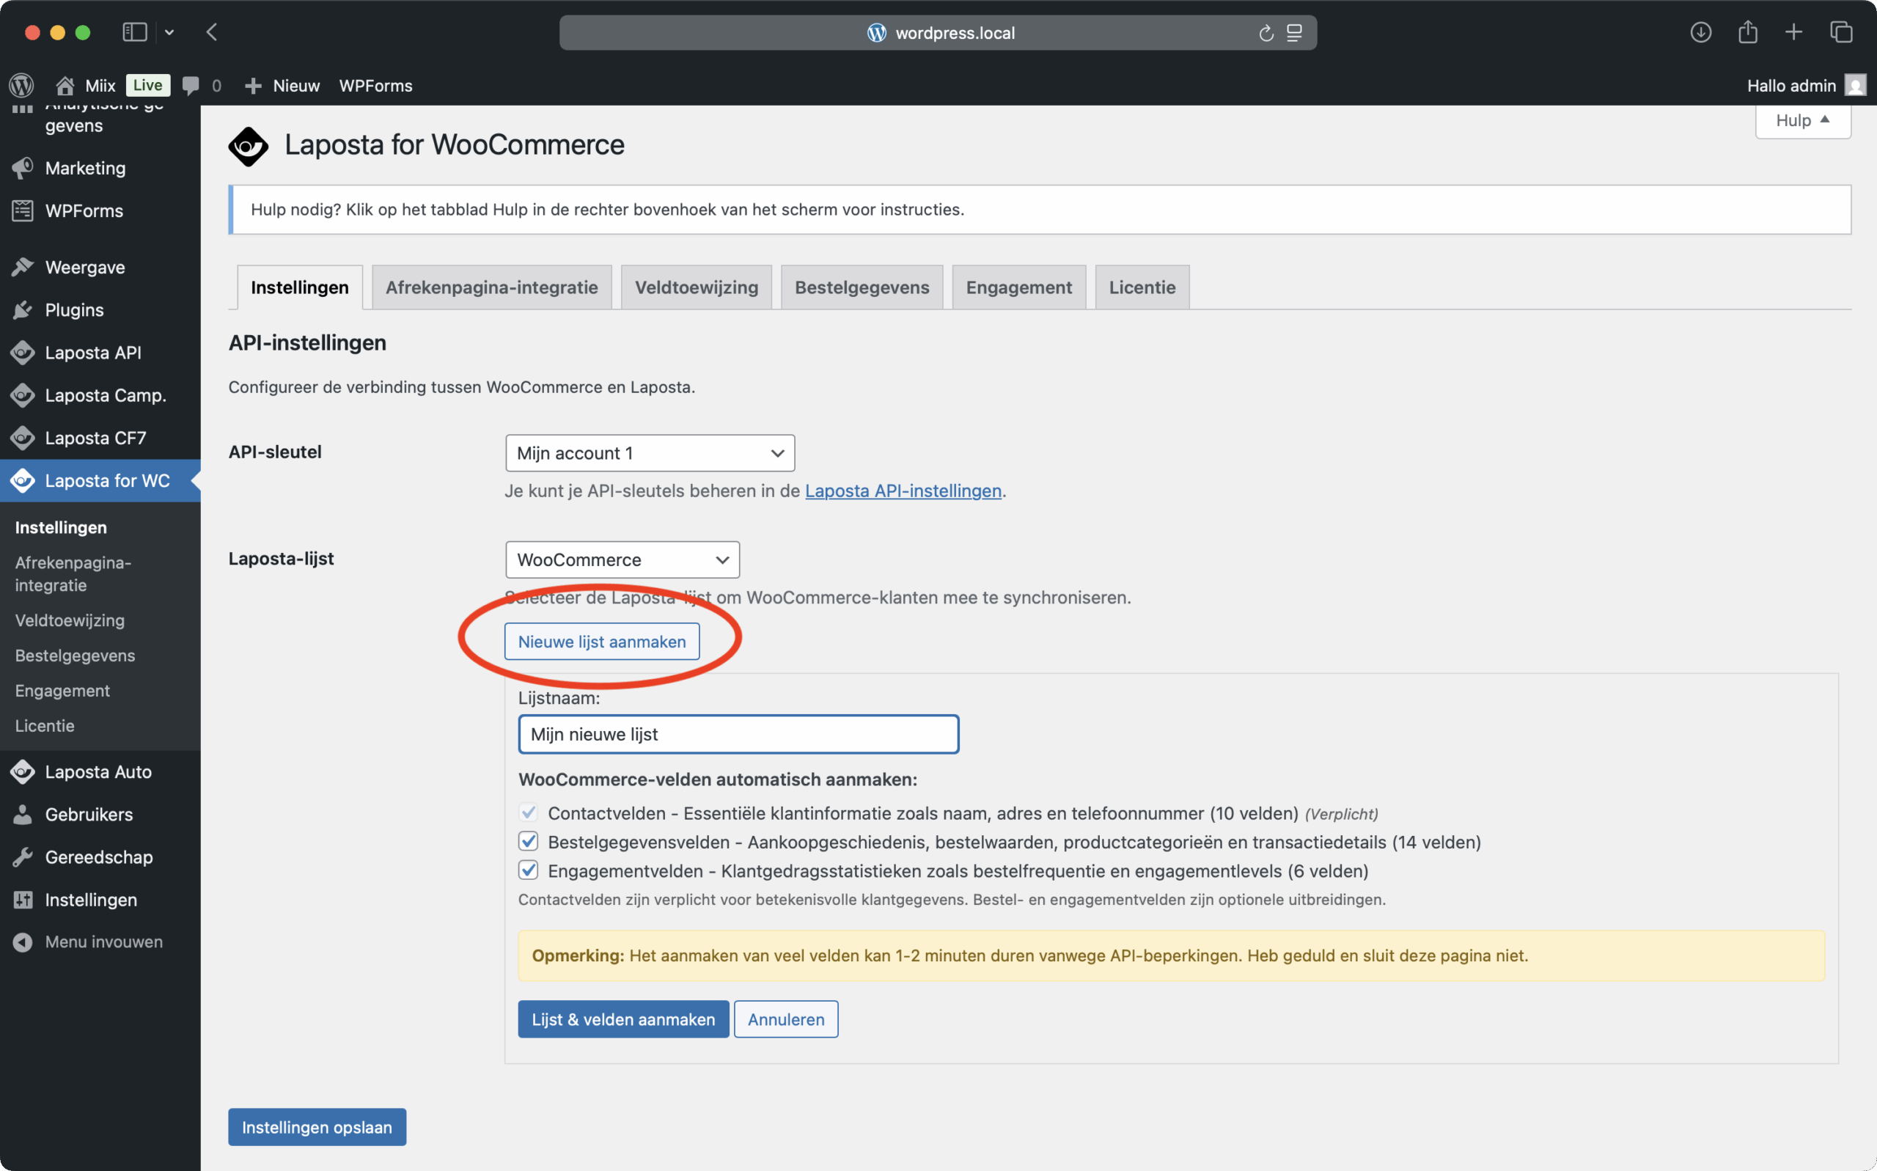Go back with the Safari back arrow
The width and height of the screenshot is (1877, 1171).
coord(211,32)
